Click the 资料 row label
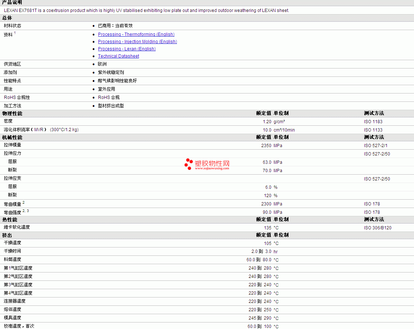 (x=8, y=35)
